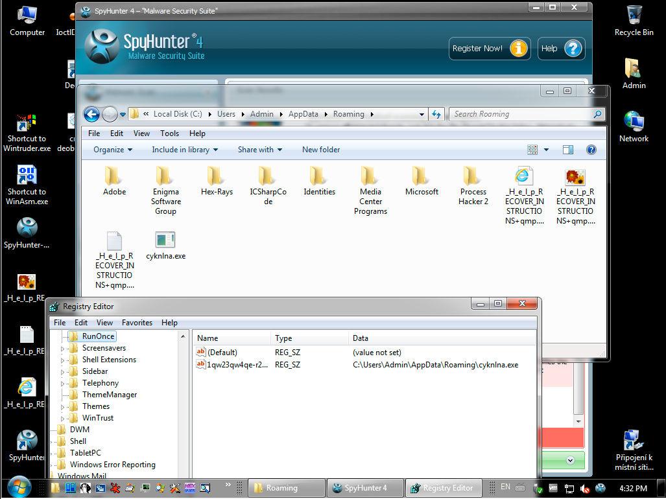Switch to SpyHunter 4 taskbar button
Image resolution: width=666 pixels, height=499 pixels.
pyautogui.click(x=364, y=488)
